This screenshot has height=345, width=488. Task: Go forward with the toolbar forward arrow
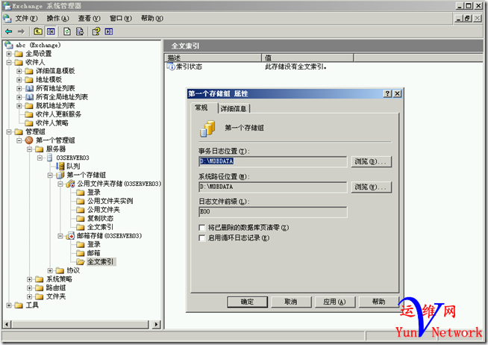21,31
